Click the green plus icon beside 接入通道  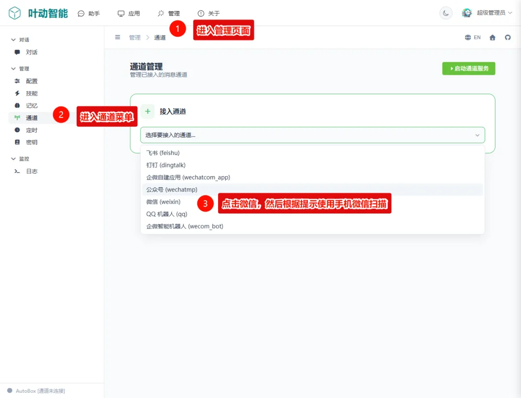point(148,111)
